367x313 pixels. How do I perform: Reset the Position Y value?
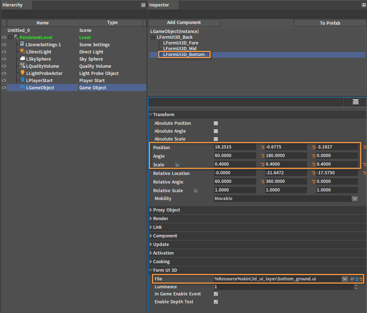314,147
